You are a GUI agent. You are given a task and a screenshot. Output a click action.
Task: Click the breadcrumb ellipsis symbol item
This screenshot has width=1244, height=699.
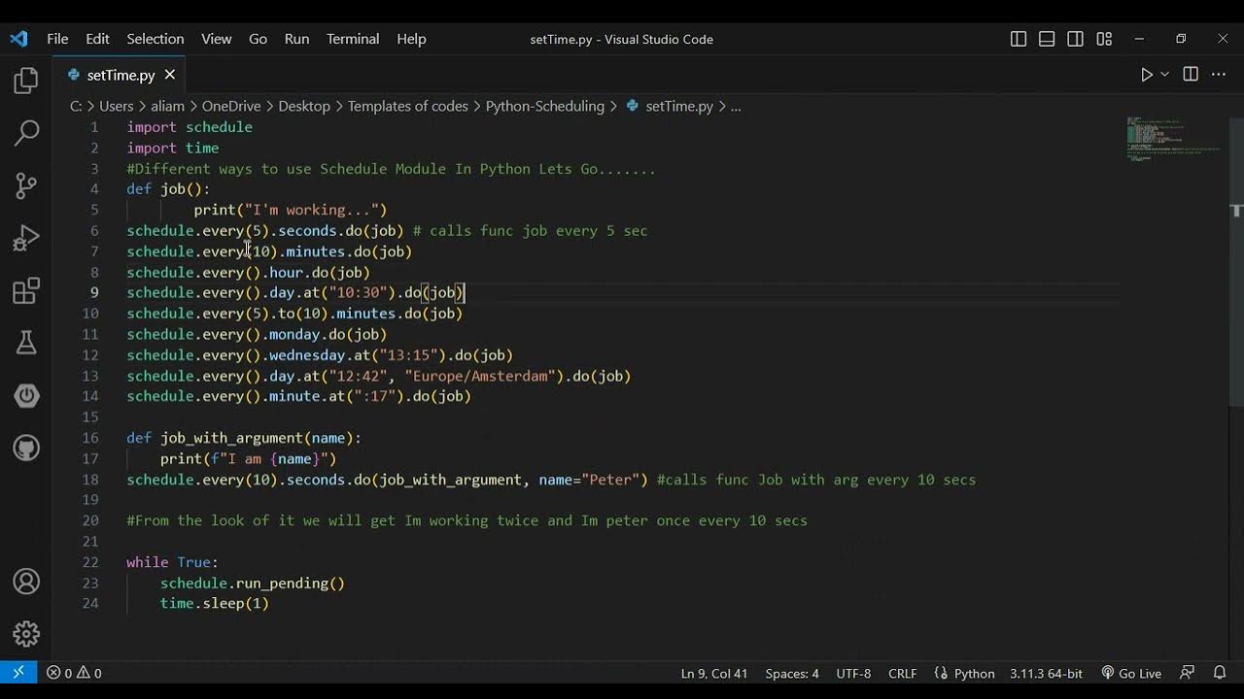point(736,107)
